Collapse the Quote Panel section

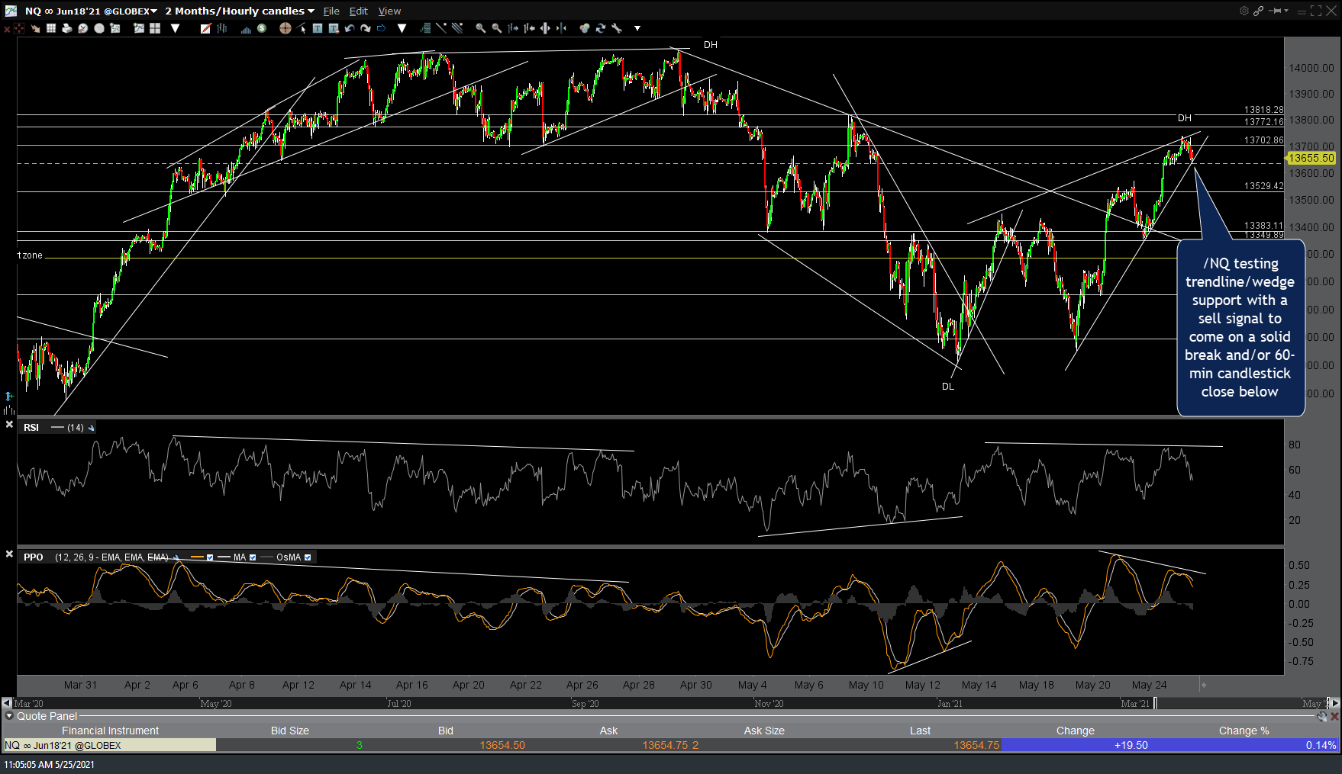[x=9, y=716]
